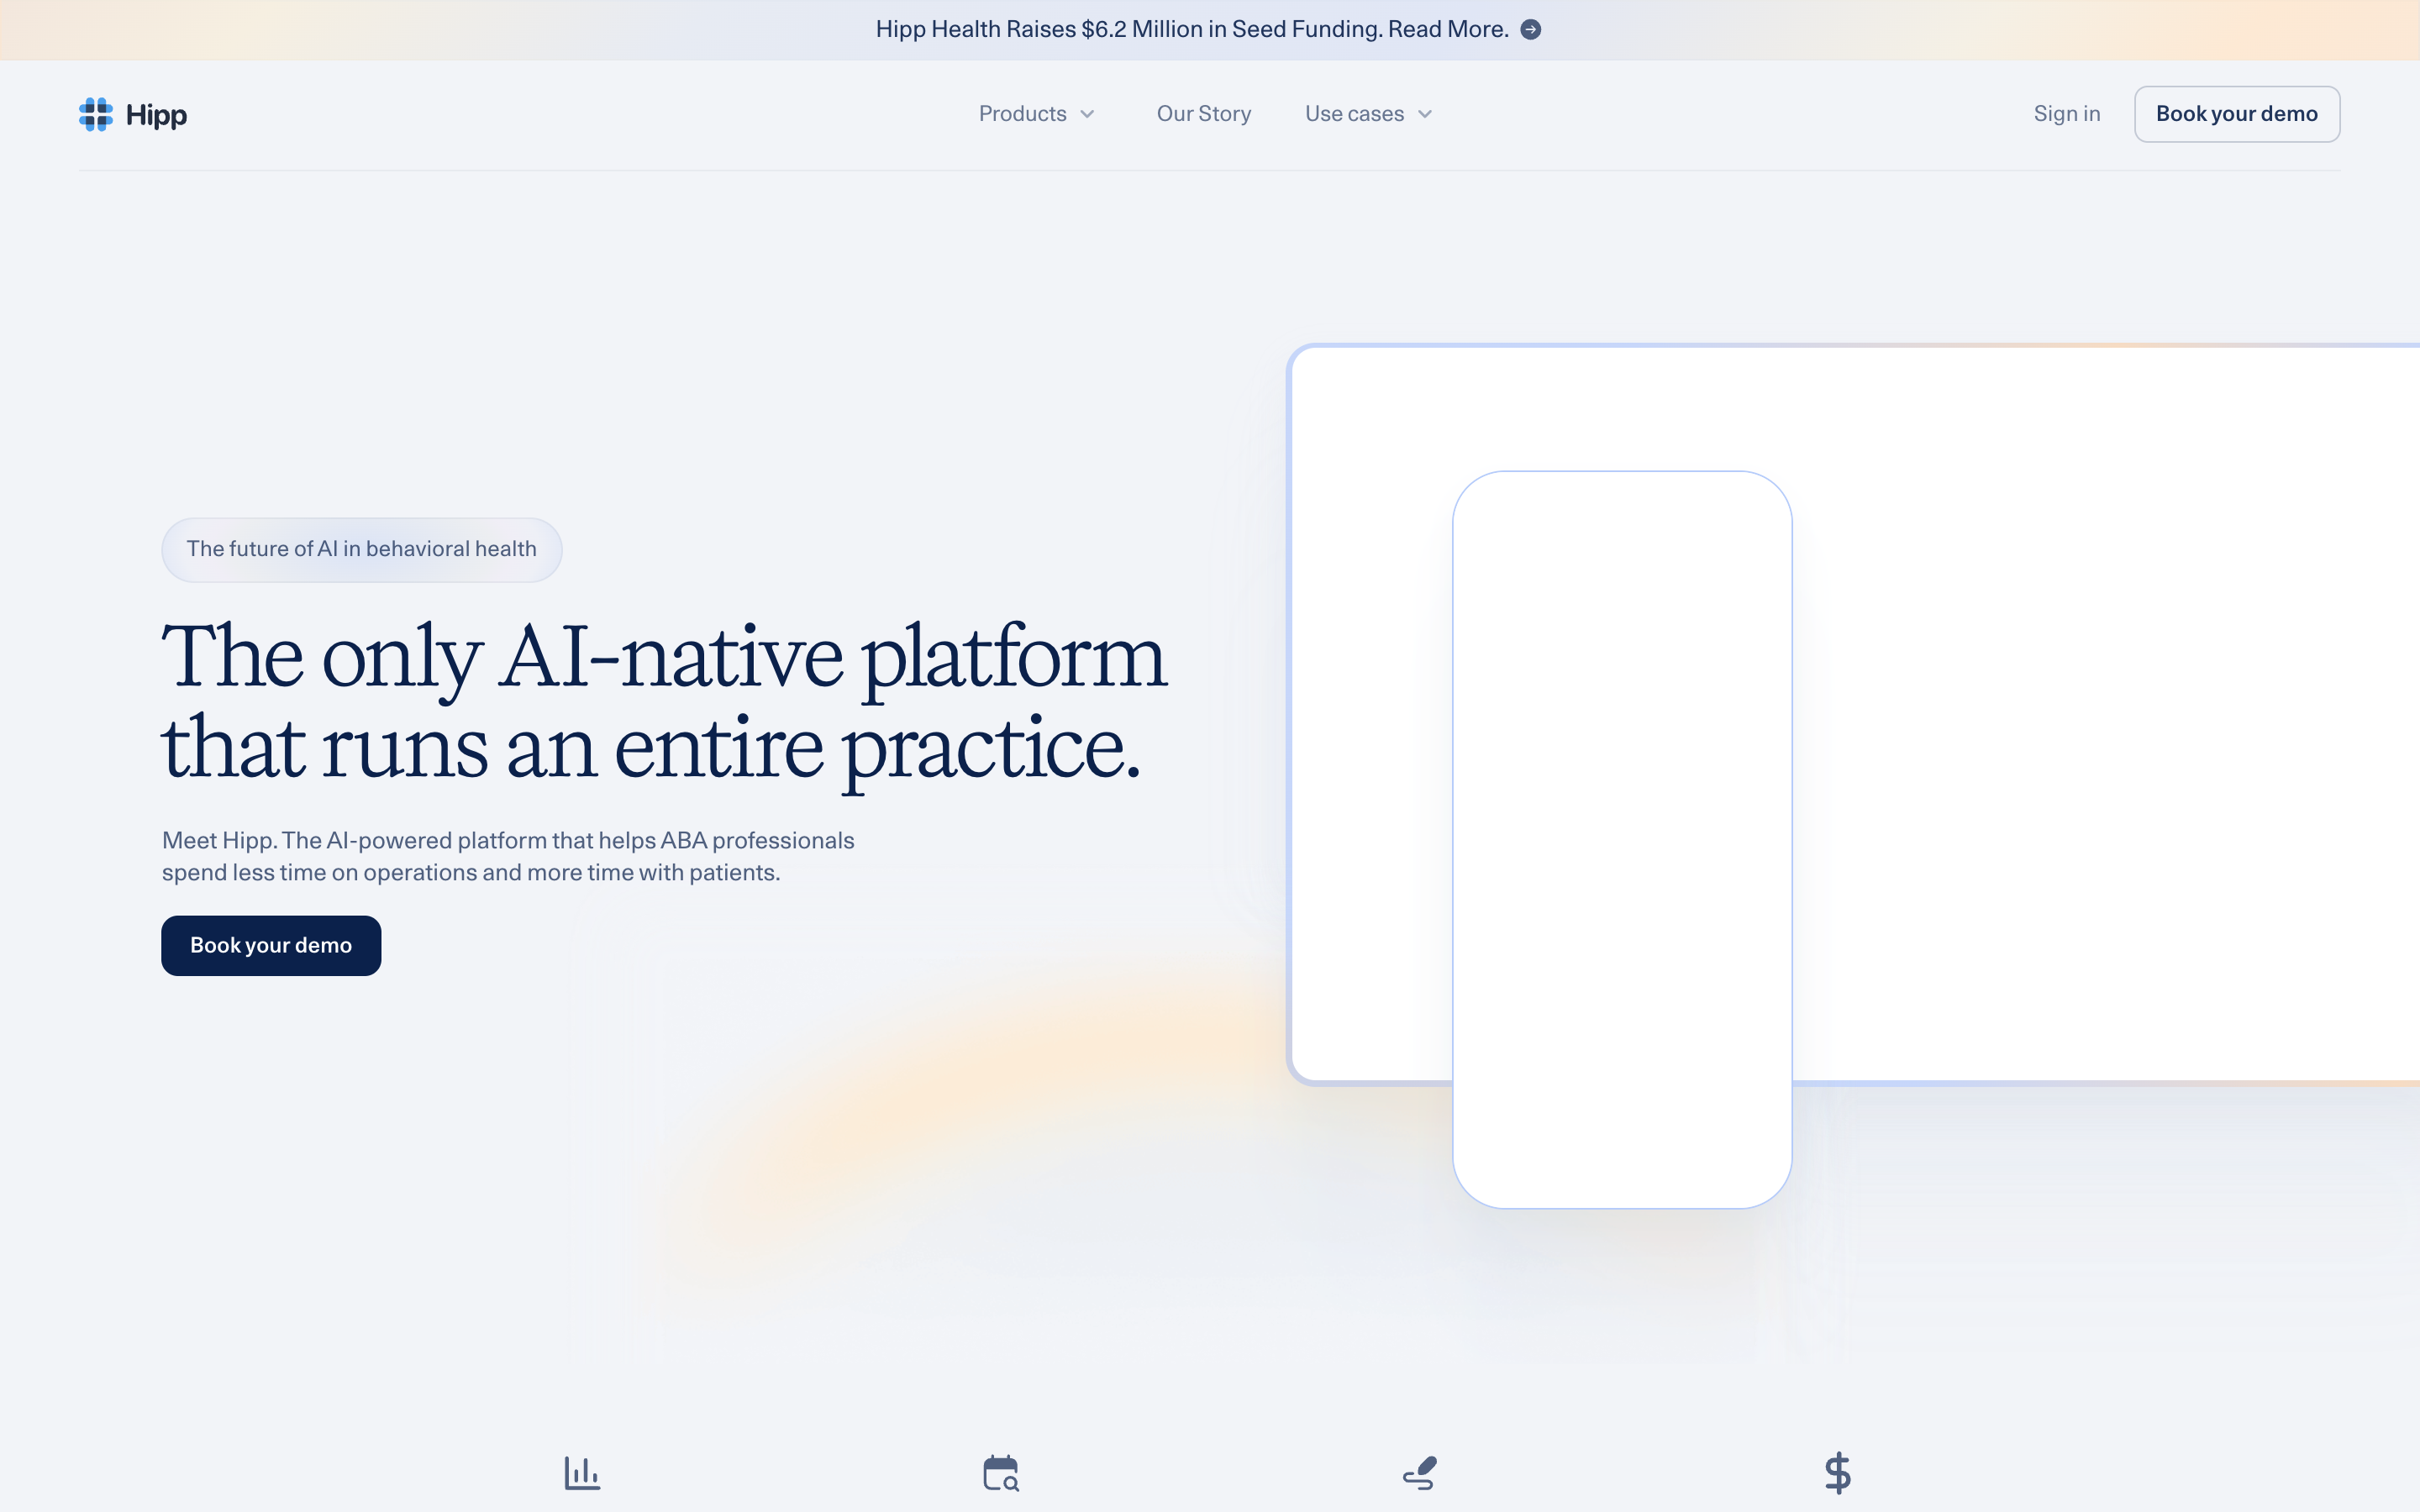The image size is (2420, 1512).
Task: Click the Hipp wordmark text
Action: (156, 115)
